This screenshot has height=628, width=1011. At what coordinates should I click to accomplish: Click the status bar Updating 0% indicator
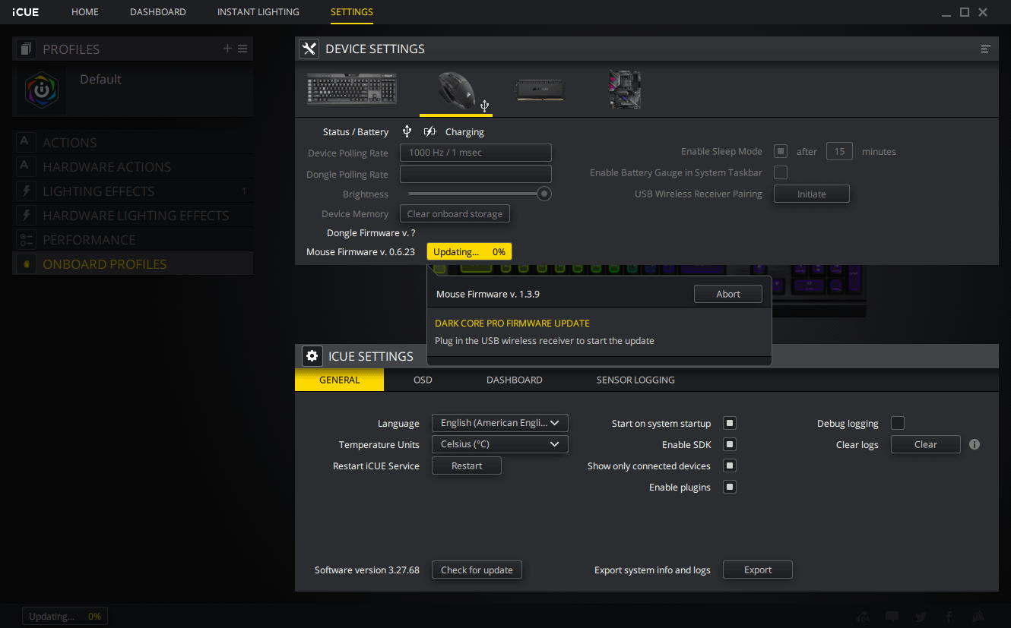[x=65, y=617]
